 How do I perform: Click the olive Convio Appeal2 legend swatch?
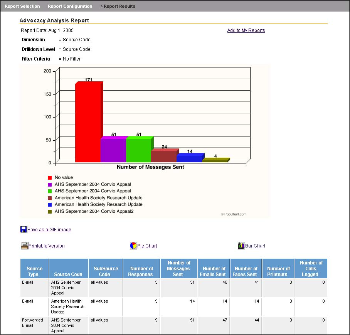pos(50,211)
